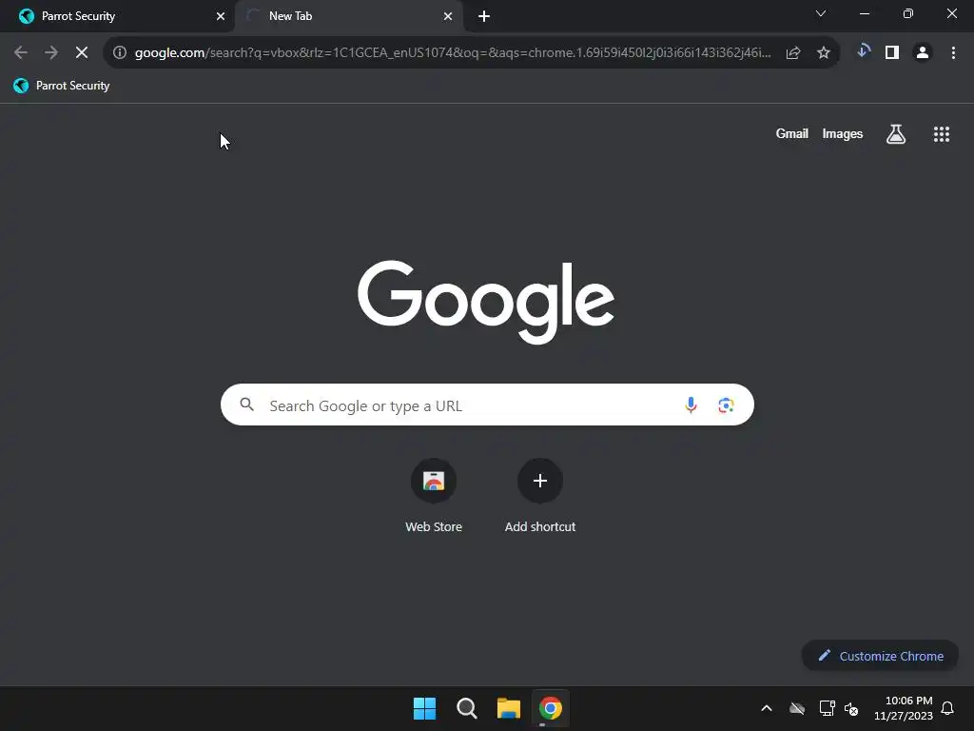This screenshot has height=731, width=974.
Task: Open Windows taskbar search
Action: (466, 708)
